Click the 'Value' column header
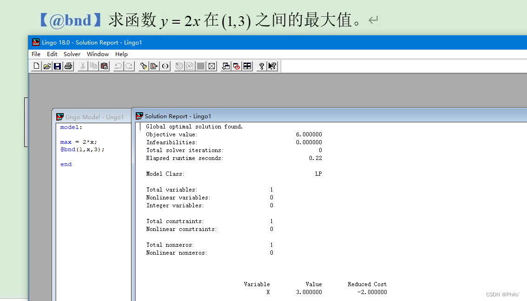Screen dimensions: 527x301 [314, 284]
